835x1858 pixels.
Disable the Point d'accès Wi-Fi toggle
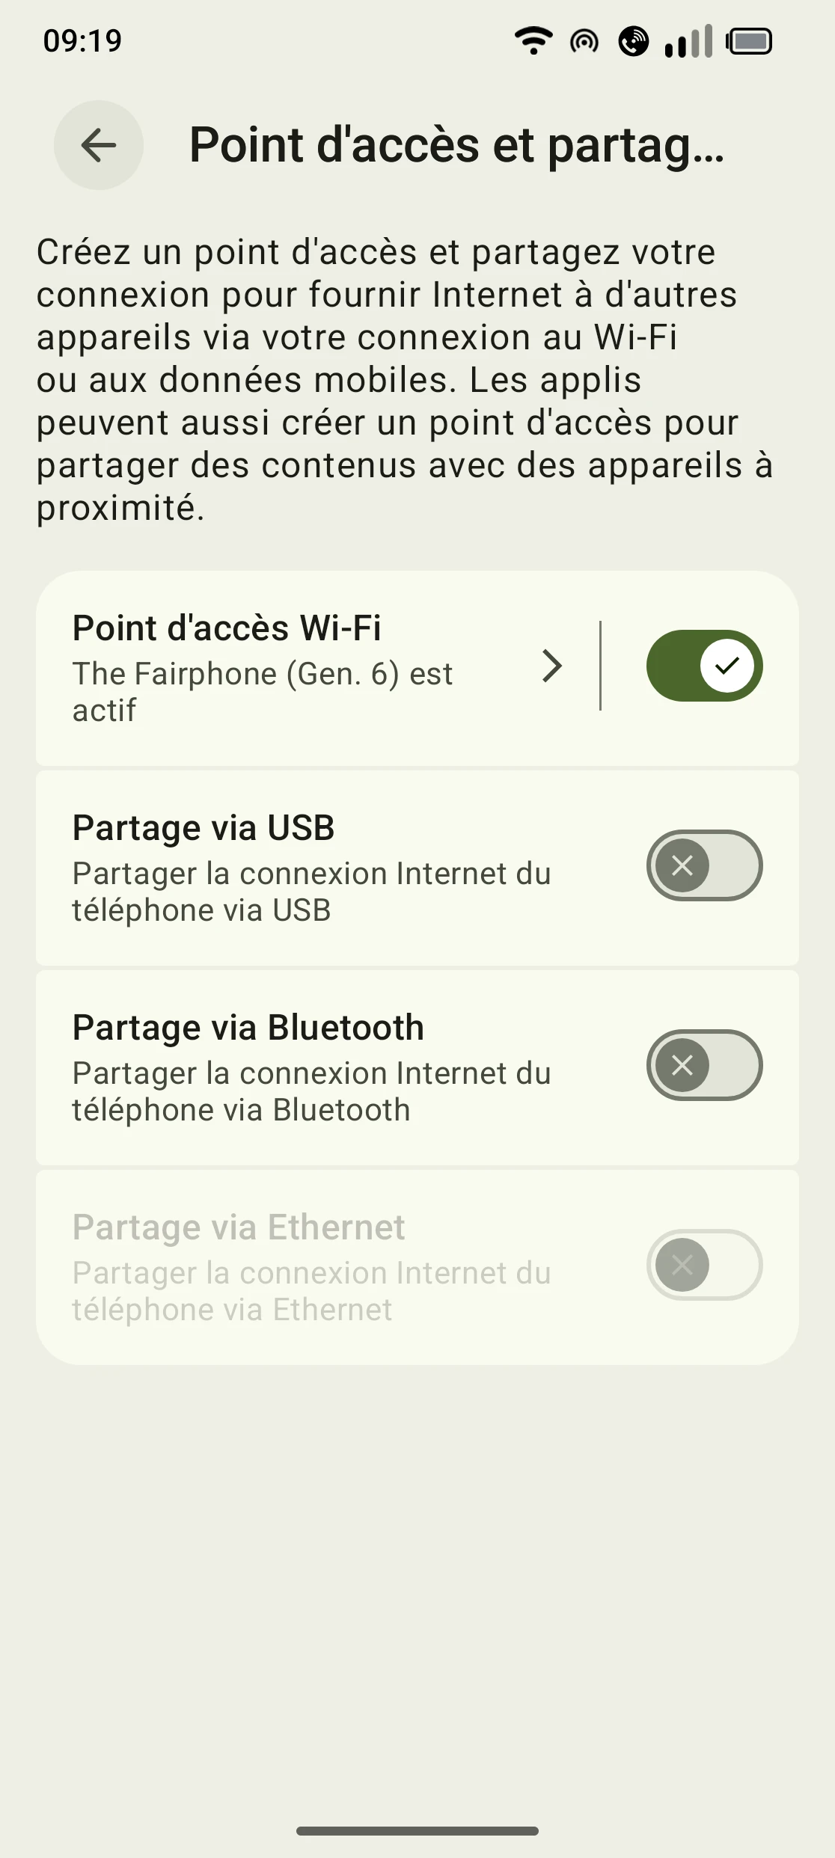coord(704,666)
